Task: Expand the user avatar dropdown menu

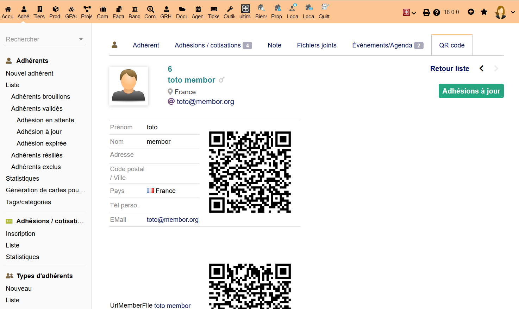Action: [x=505, y=12]
